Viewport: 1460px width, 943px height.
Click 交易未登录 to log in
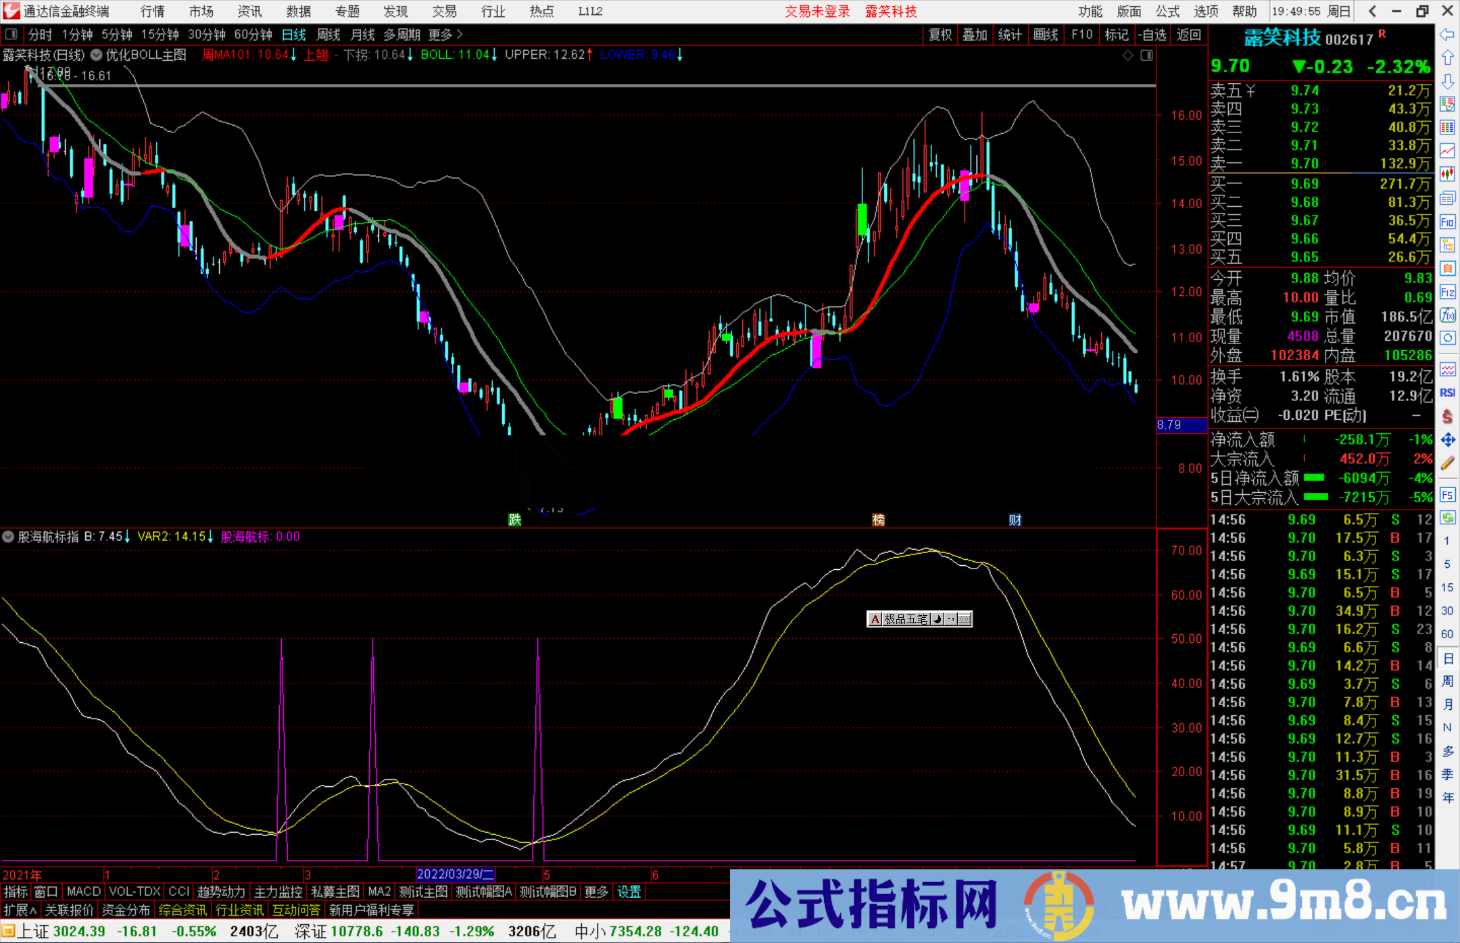817,11
